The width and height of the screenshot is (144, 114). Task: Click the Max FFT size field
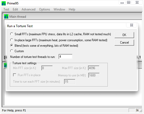click(93, 68)
